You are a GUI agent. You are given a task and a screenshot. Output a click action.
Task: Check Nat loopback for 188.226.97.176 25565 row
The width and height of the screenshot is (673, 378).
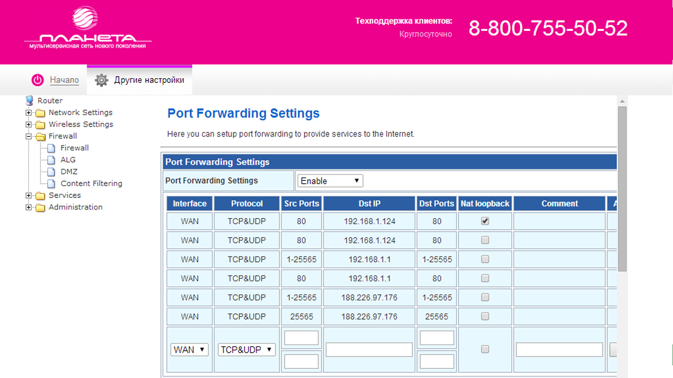[485, 316]
